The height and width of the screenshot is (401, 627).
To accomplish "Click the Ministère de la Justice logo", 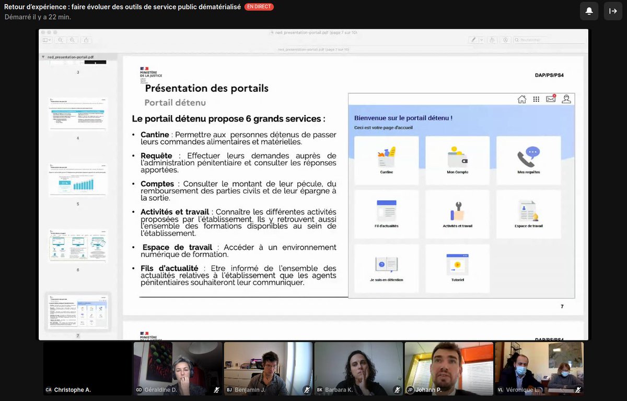I will (150, 75).
